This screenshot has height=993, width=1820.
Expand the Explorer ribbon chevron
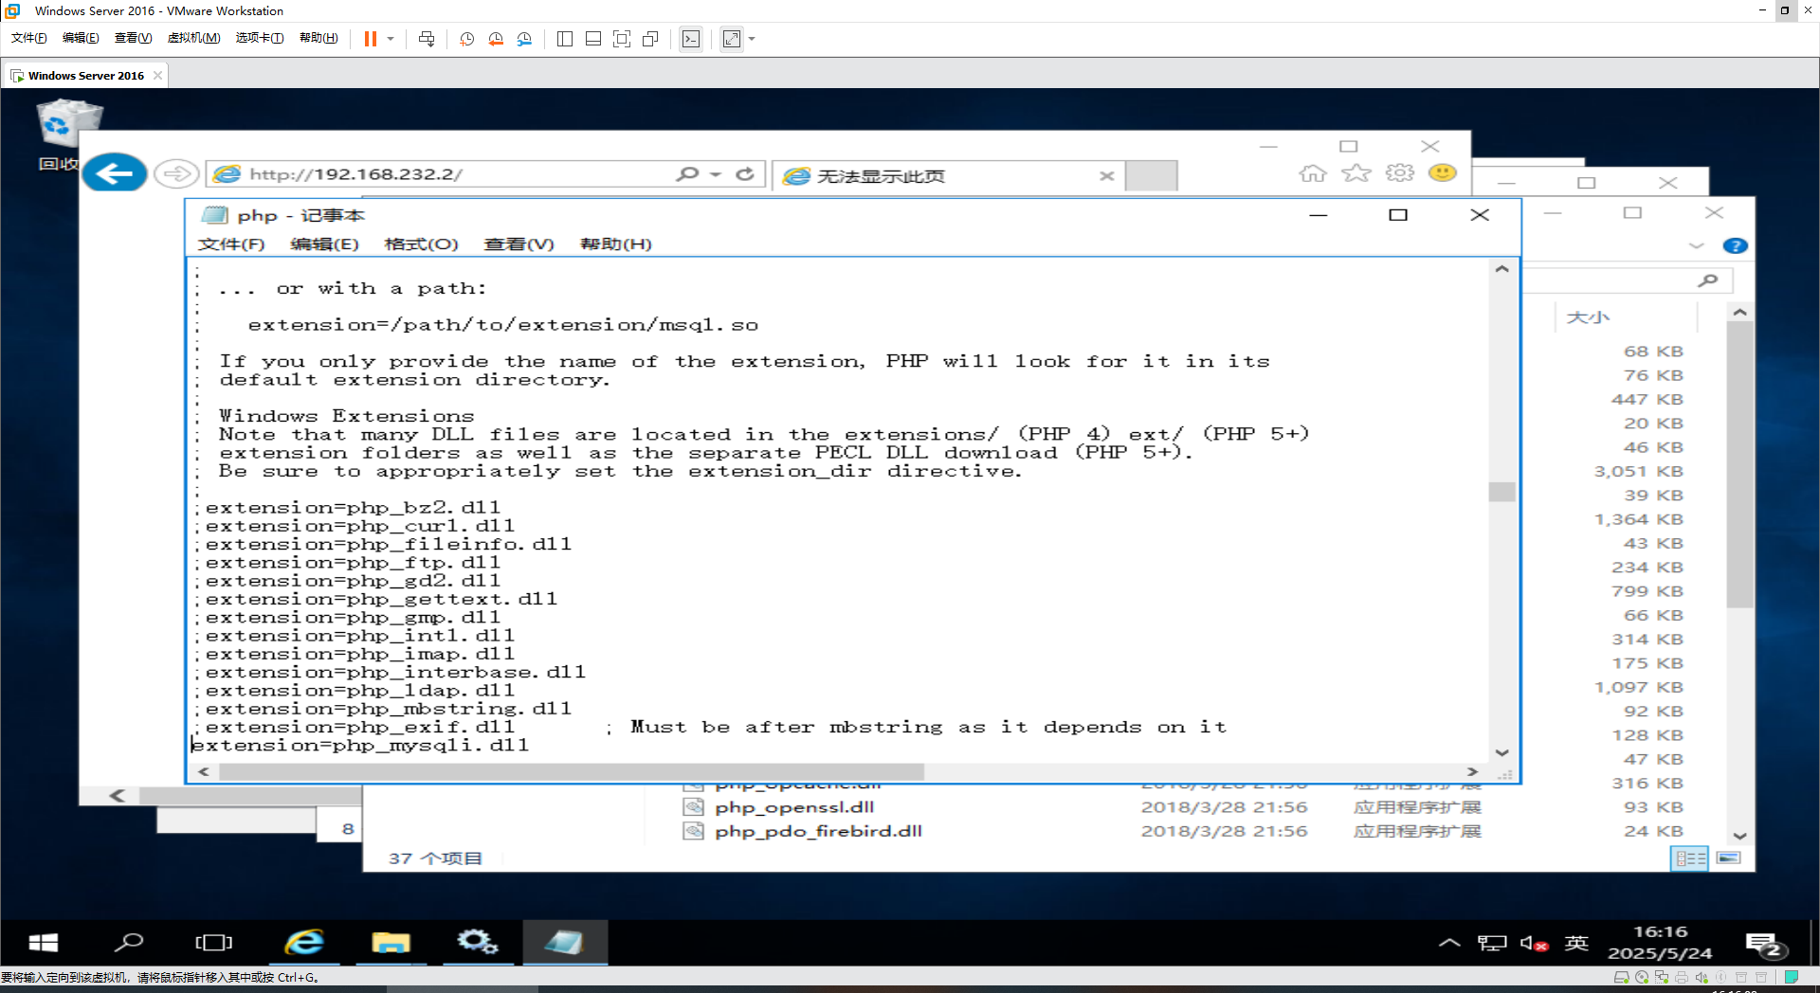tap(1696, 246)
